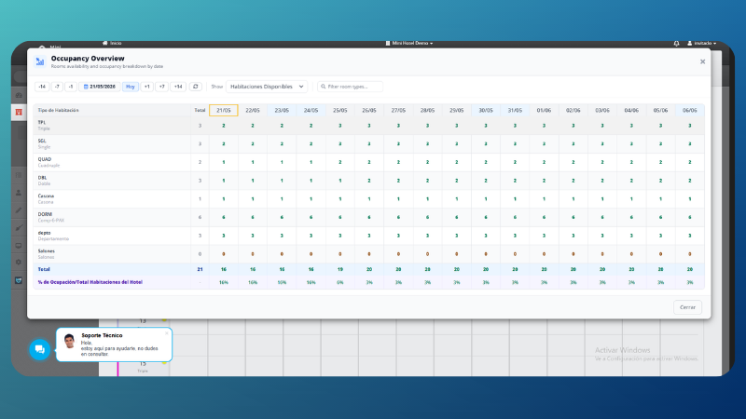
Task: Click the Cerrar button
Action: (x=687, y=307)
